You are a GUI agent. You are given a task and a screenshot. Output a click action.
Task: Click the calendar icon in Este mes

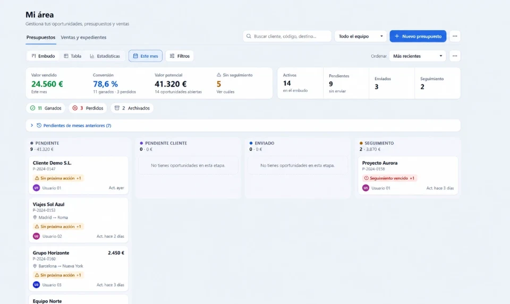pyautogui.click(x=135, y=56)
